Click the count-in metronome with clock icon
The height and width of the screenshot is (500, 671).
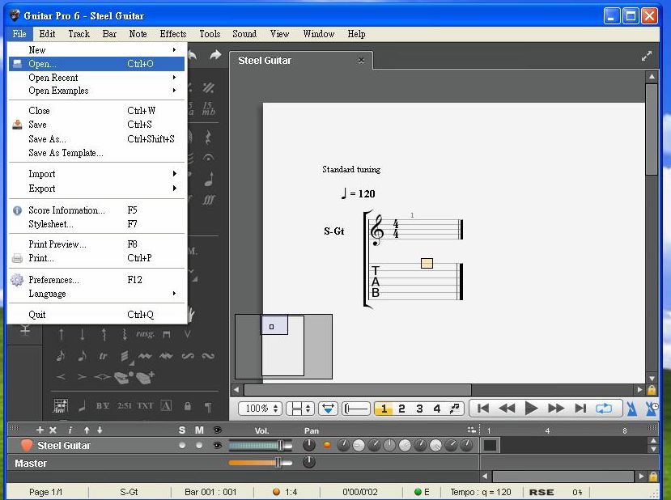tap(652, 409)
